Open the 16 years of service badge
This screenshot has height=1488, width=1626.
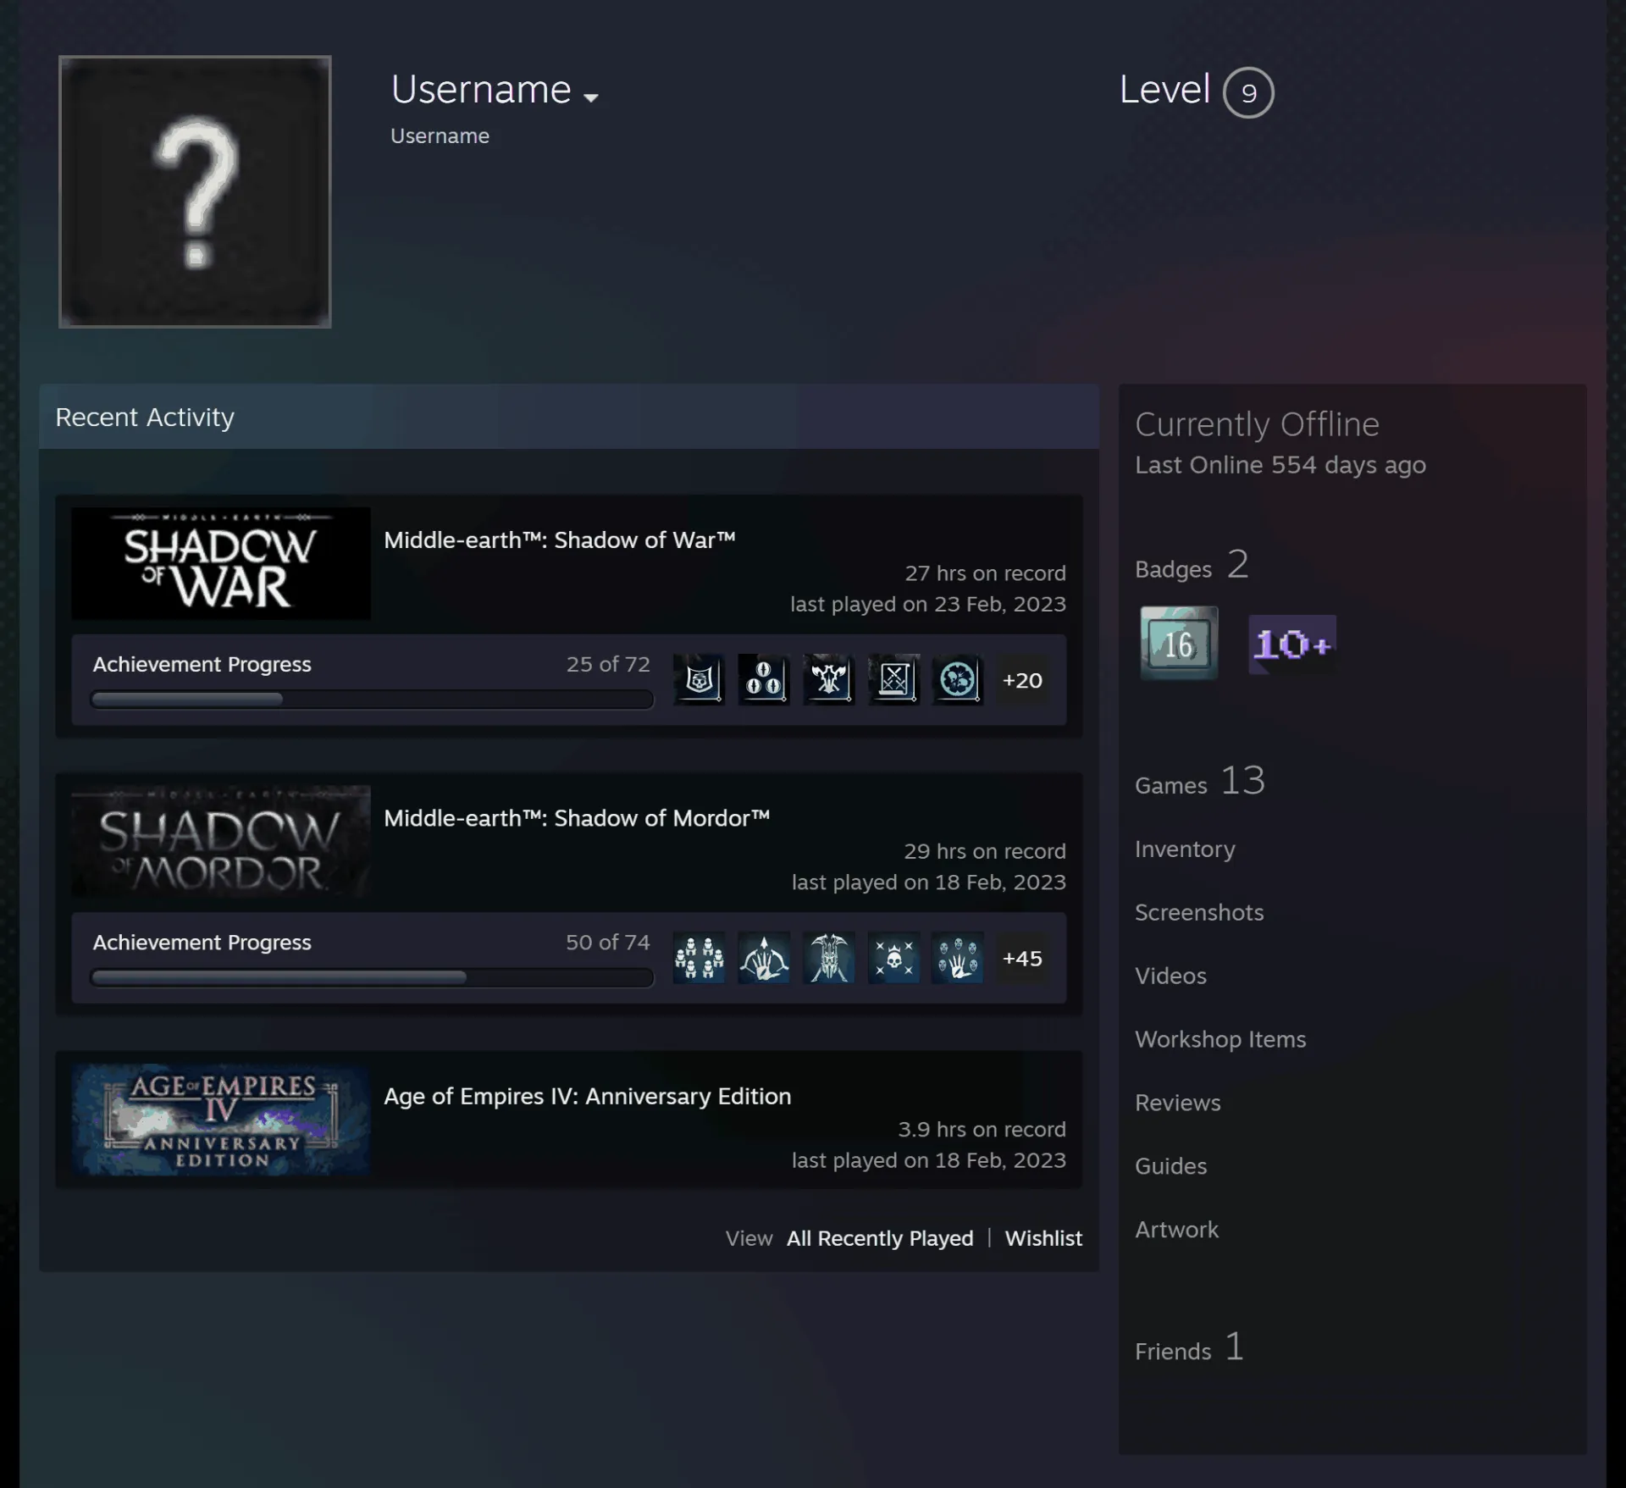pyautogui.click(x=1179, y=643)
